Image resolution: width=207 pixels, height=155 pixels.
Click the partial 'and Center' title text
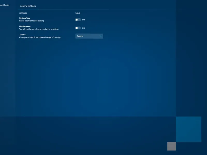click(5, 5)
